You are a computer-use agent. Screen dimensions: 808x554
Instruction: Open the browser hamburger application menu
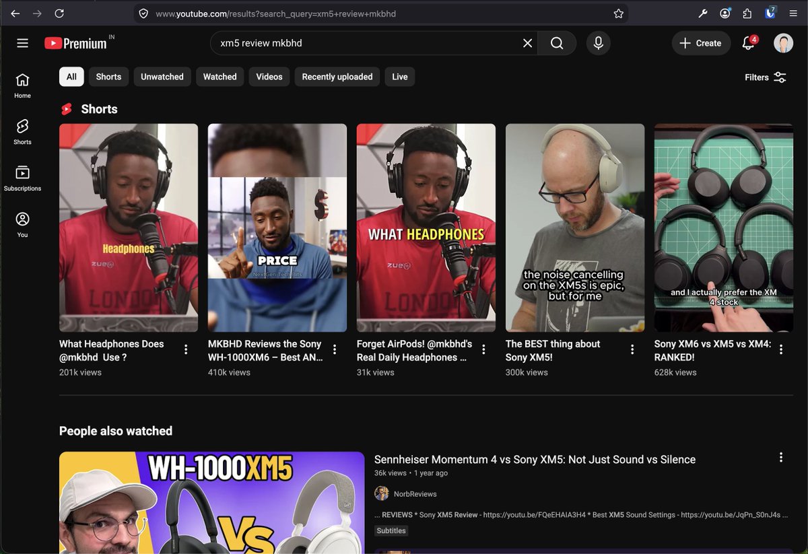(x=793, y=13)
